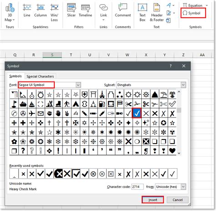
Task: Expand the Subset dropdown list
Action: coord(183,85)
